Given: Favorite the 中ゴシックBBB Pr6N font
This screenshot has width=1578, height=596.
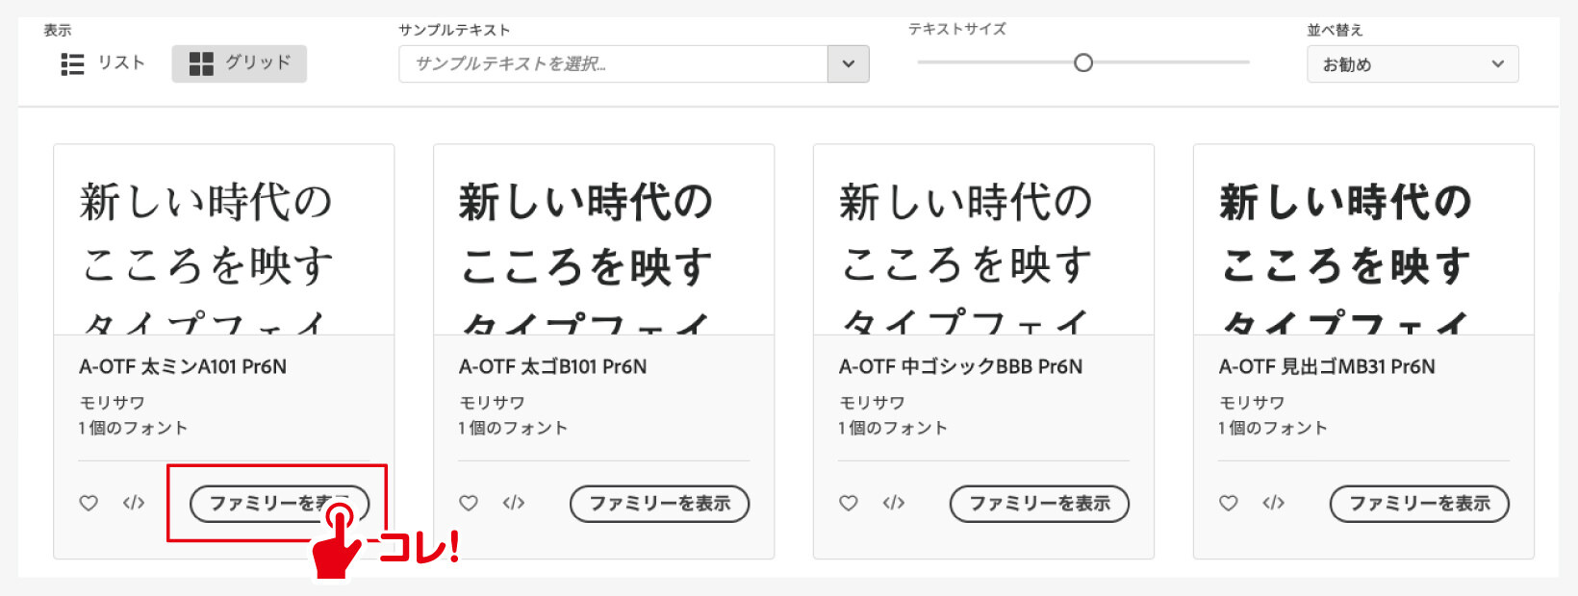Looking at the screenshot, I should click(848, 503).
